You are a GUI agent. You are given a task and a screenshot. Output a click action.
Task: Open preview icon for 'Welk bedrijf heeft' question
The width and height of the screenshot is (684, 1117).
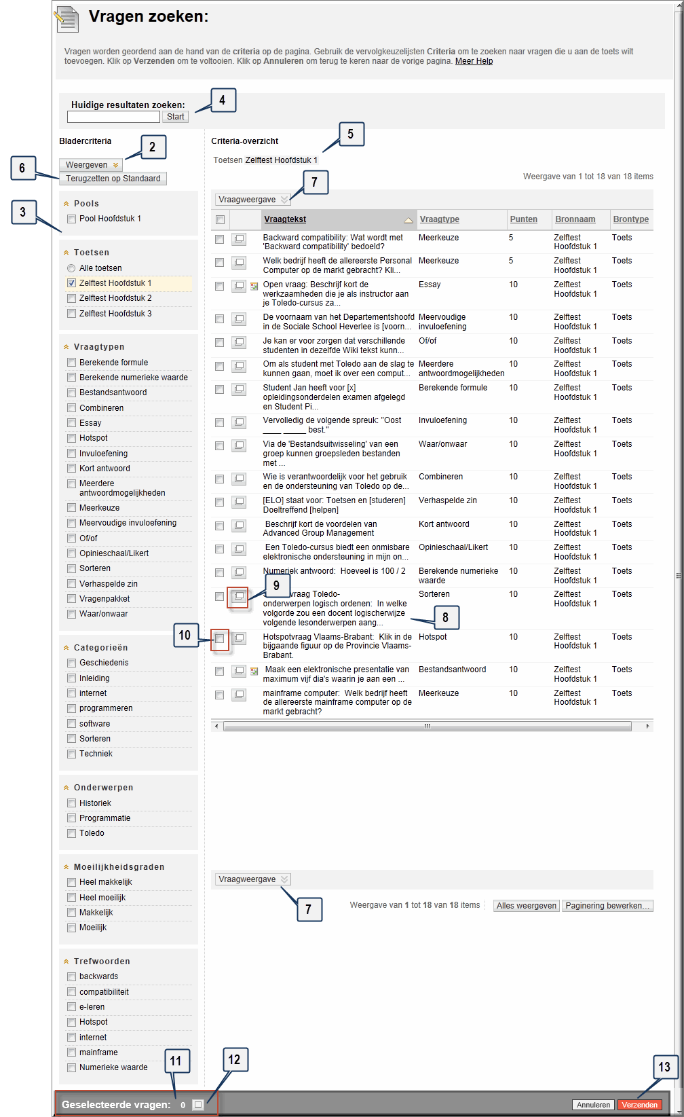(x=239, y=262)
